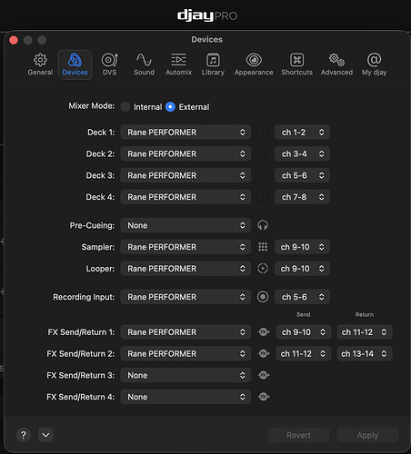411x454 pixels.
Task: Open the Library preferences icon
Action: click(x=213, y=60)
